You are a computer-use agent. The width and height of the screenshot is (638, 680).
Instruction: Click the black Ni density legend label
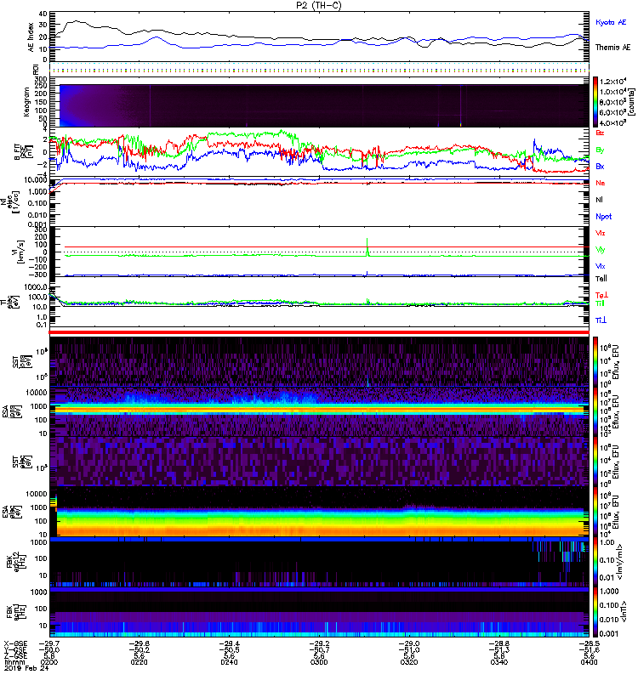599,200
